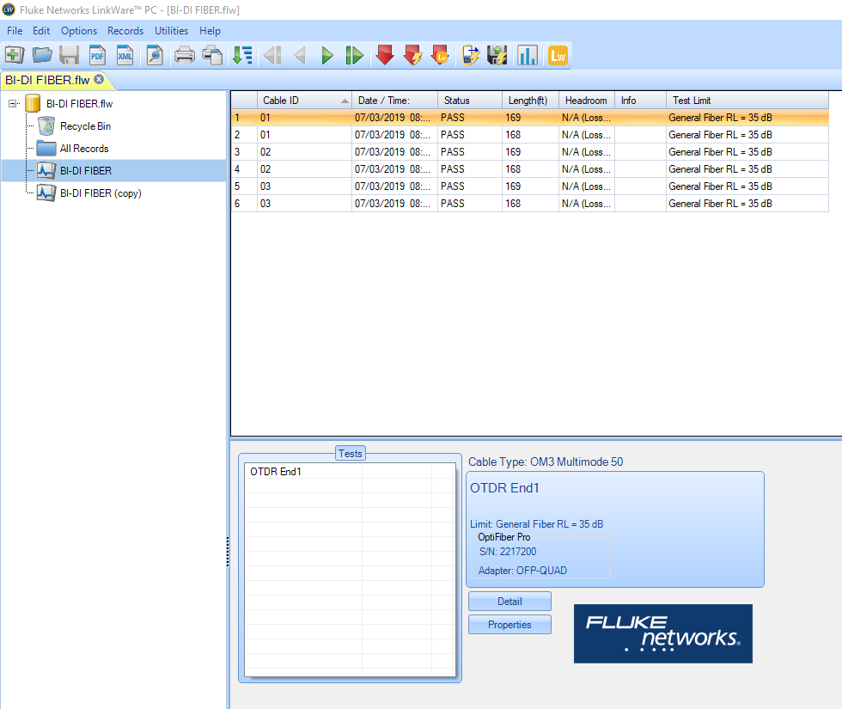
Task: Click the tester with lightning bolt icon
Action: (x=471, y=55)
